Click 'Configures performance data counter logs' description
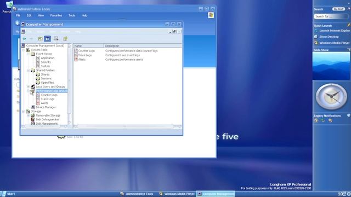The height and width of the screenshot is (197, 351). coord(132,51)
